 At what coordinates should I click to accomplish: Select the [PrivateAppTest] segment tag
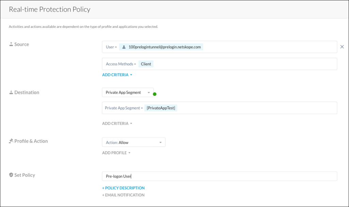(161, 108)
